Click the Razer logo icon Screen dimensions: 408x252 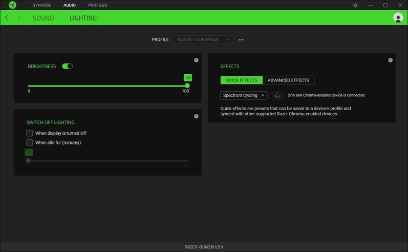point(12,5)
